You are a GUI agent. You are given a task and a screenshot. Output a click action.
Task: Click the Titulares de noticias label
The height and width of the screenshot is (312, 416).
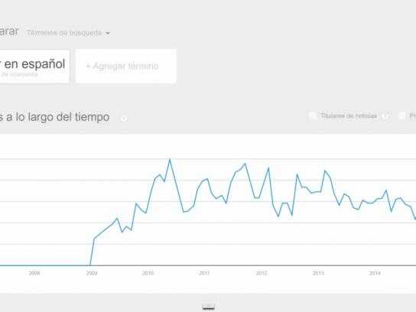[349, 116]
